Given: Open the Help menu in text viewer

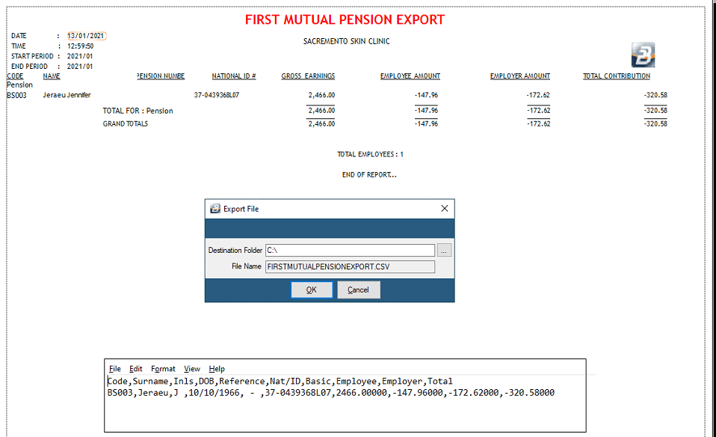Looking at the screenshot, I should pos(217,368).
